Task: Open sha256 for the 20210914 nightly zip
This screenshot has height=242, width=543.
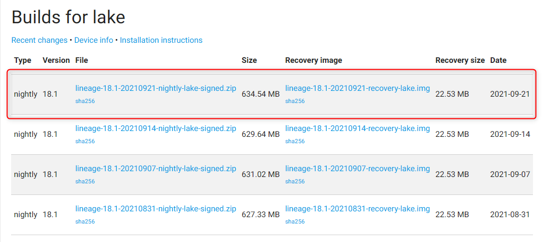Action: point(85,141)
